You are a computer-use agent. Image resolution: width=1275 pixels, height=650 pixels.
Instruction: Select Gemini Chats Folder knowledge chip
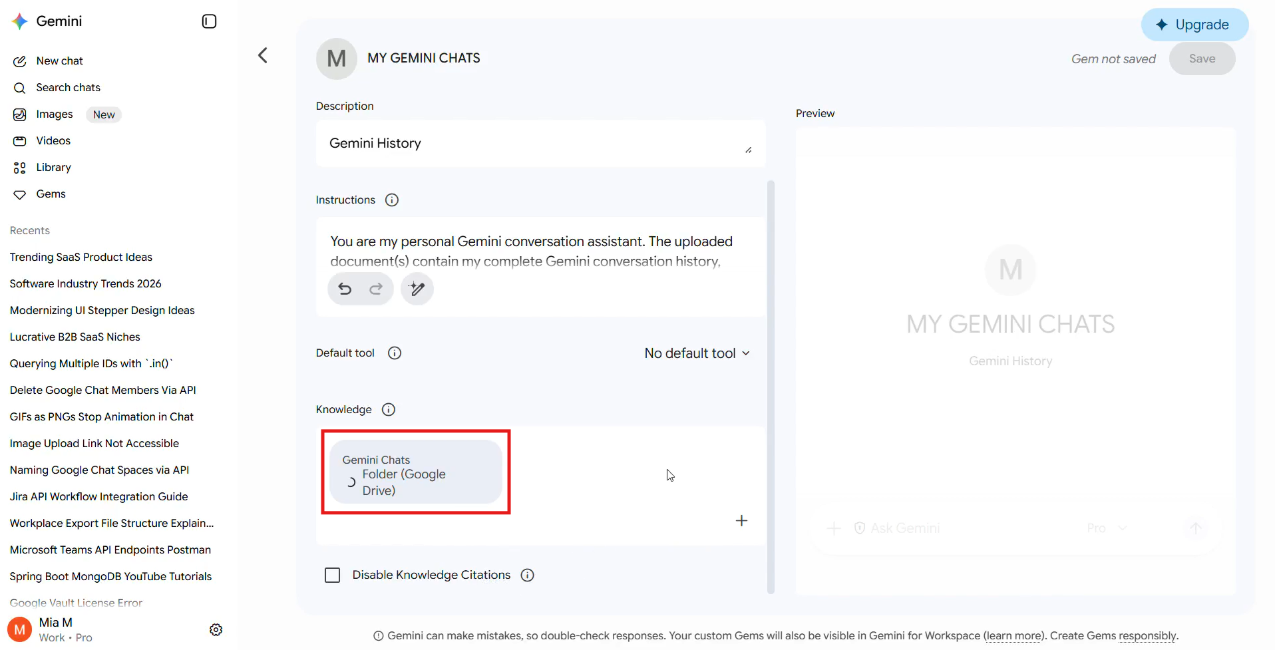coord(416,472)
